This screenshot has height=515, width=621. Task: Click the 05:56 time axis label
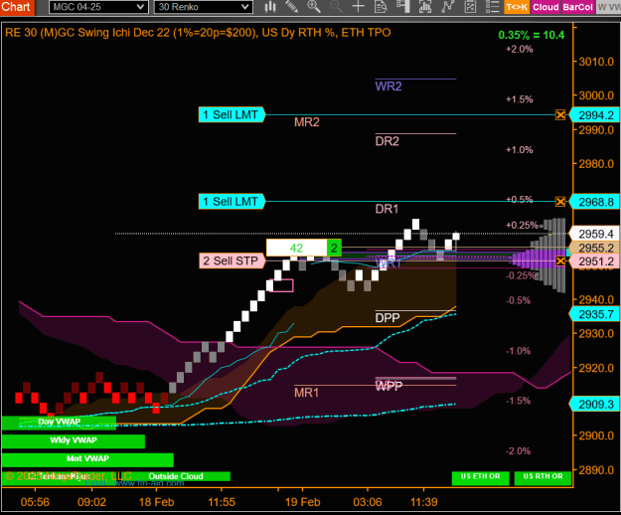coord(35,502)
